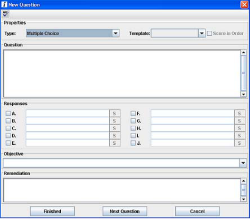Open the question Type dropdown

tap(116, 33)
